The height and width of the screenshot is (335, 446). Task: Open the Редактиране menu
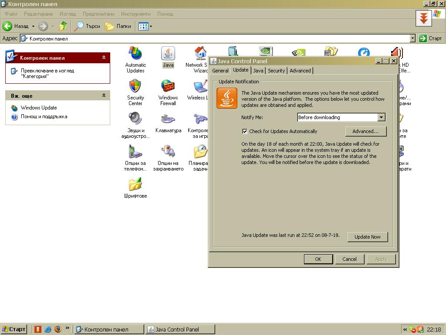(x=38, y=14)
